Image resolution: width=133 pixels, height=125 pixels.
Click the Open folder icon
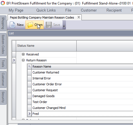tap(30, 25)
